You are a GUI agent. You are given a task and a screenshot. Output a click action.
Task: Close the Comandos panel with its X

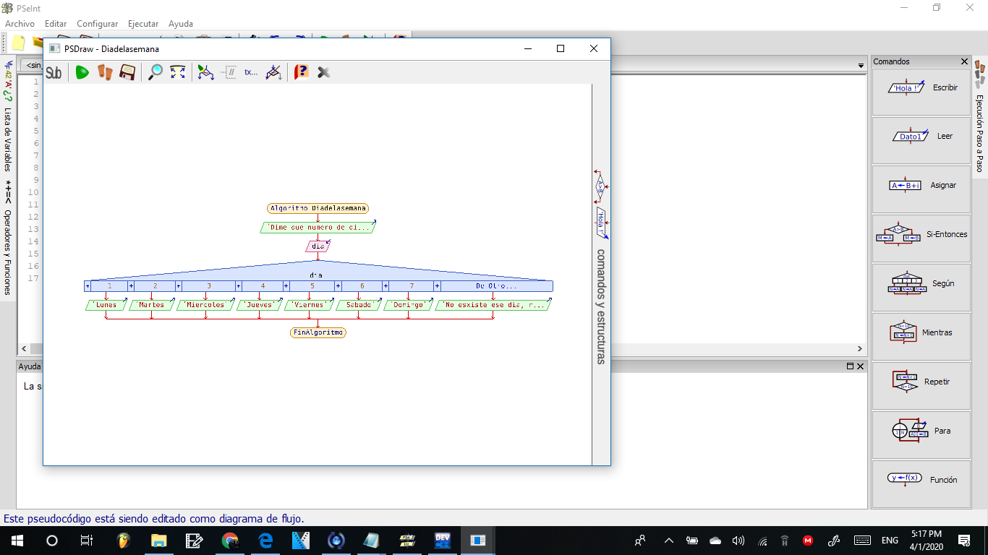tap(964, 61)
